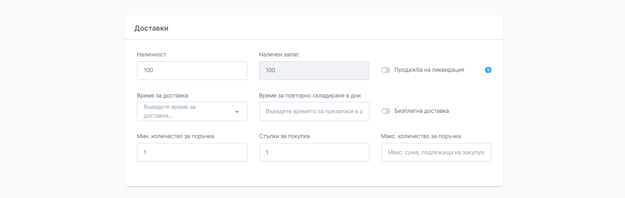Enable the Продажба на ликвидация toggle switch
This screenshot has width=625, height=198.
(x=386, y=70)
